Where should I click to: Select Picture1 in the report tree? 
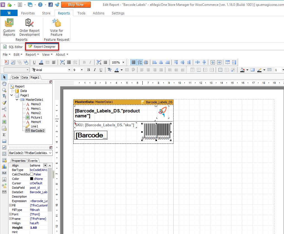[36, 117]
